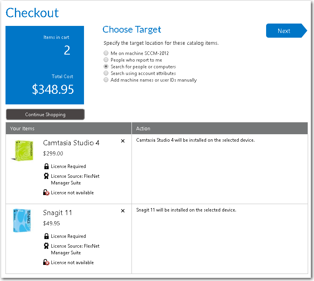Click Continue Shopping
Image resolution: width=314 pixels, height=281 pixels.
(x=45, y=114)
